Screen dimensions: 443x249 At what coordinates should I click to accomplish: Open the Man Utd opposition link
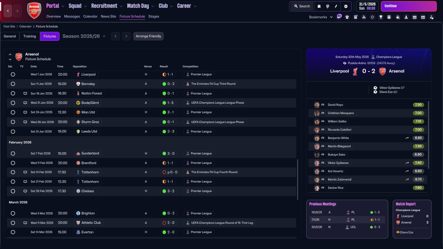[88, 112]
